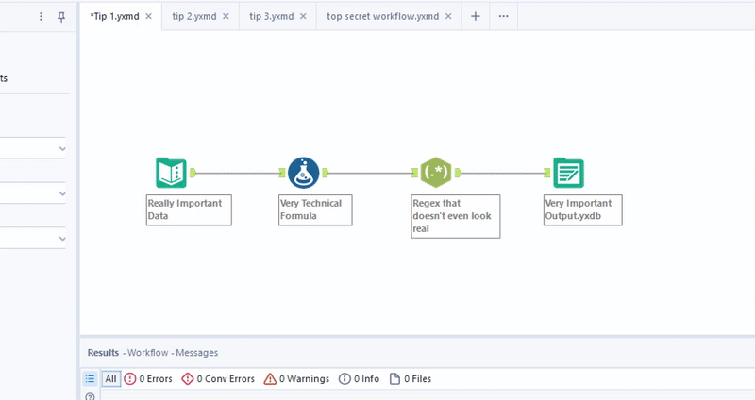
Task: Select the Output Data tool icon
Action: pos(569,173)
